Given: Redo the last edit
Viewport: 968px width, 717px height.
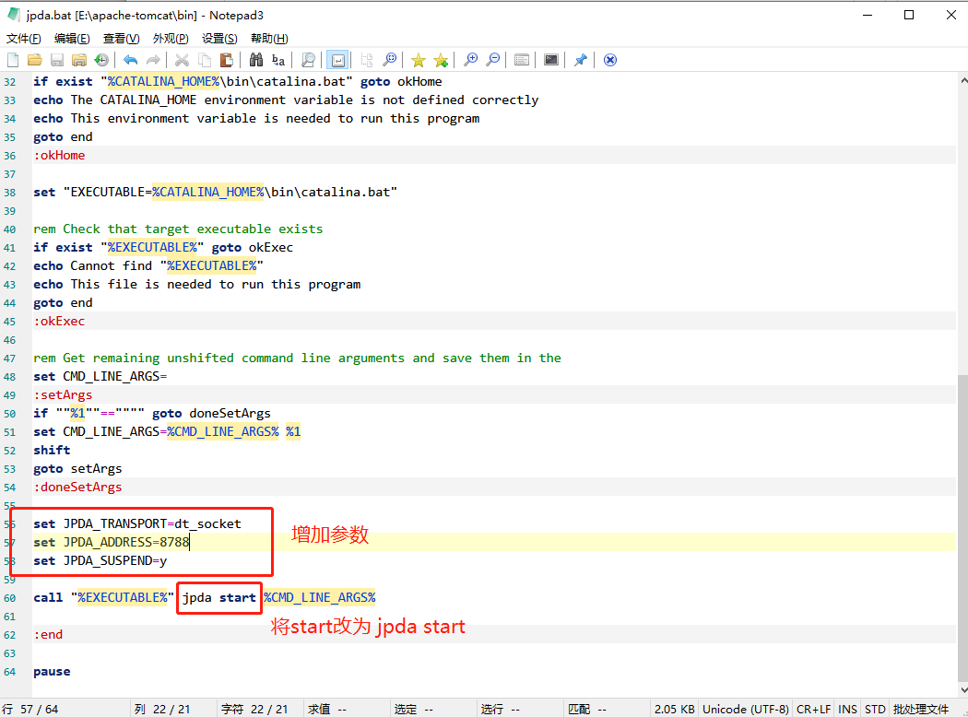Looking at the screenshot, I should [x=151, y=59].
